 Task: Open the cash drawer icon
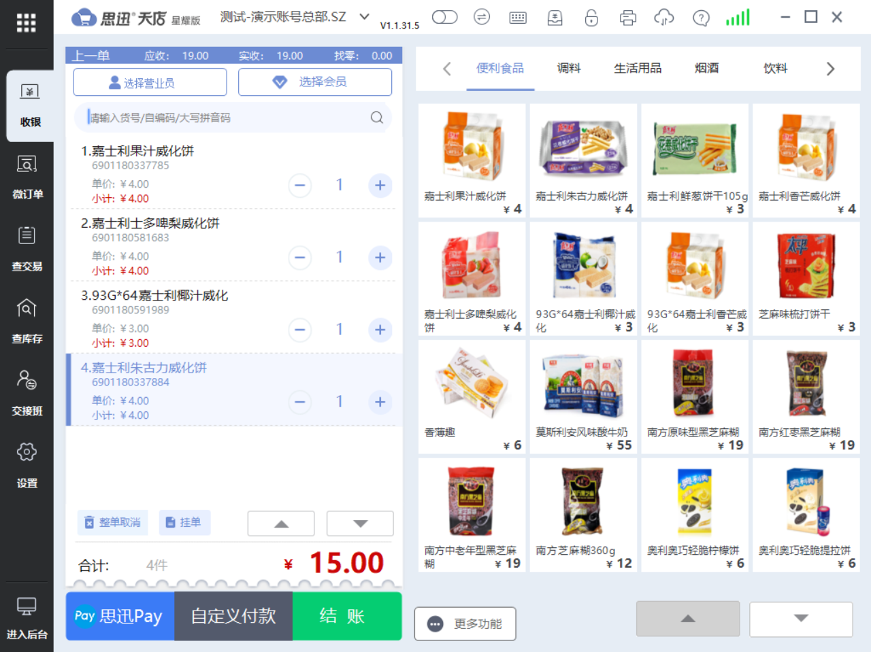click(x=555, y=18)
